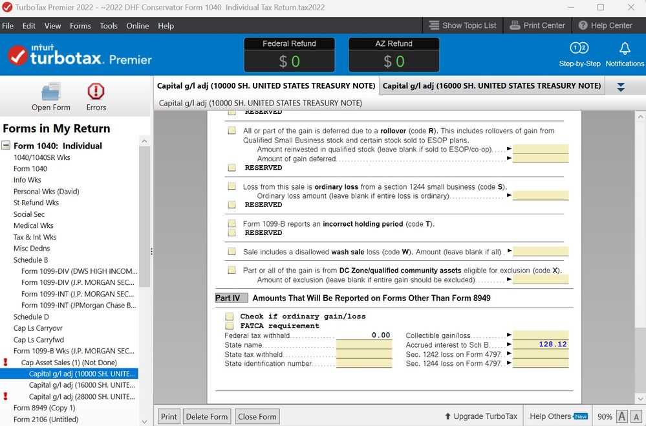Select the 10000 SH. Treasury Note tab
This screenshot has height=426, width=646.
[266, 85]
